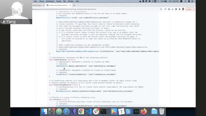206x116 pixels.
Task: Open the Typora T dock icon
Action: pyautogui.click(x=121, y=111)
